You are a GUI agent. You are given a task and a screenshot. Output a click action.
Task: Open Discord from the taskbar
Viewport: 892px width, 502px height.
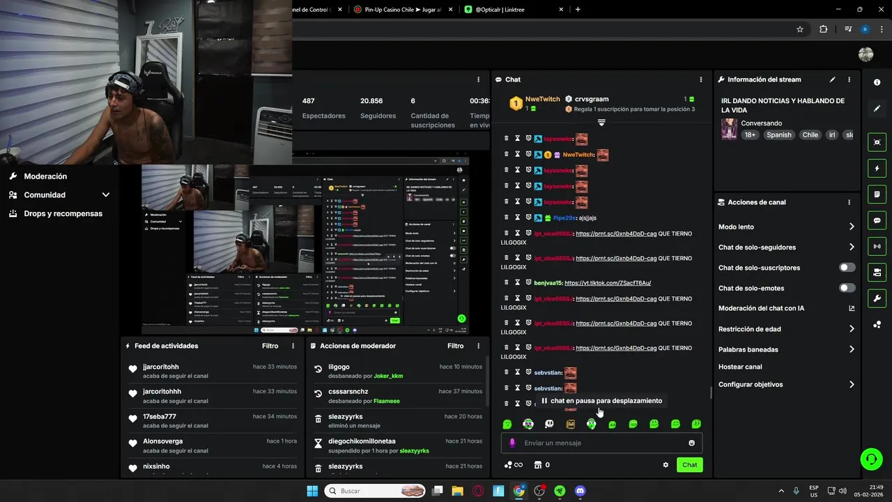coord(580,491)
